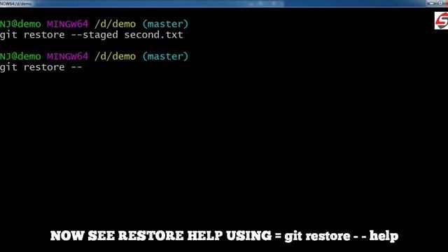Click "git" in the unfinished last command
Viewport: 448px width, 252px height.
pyautogui.click(x=8, y=67)
